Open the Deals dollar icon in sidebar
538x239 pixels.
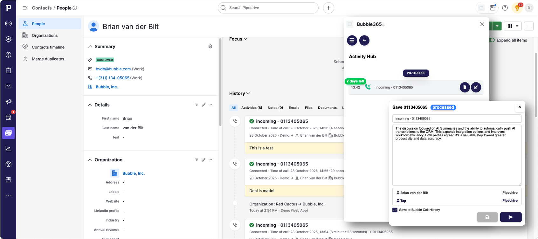tap(9, 55)
